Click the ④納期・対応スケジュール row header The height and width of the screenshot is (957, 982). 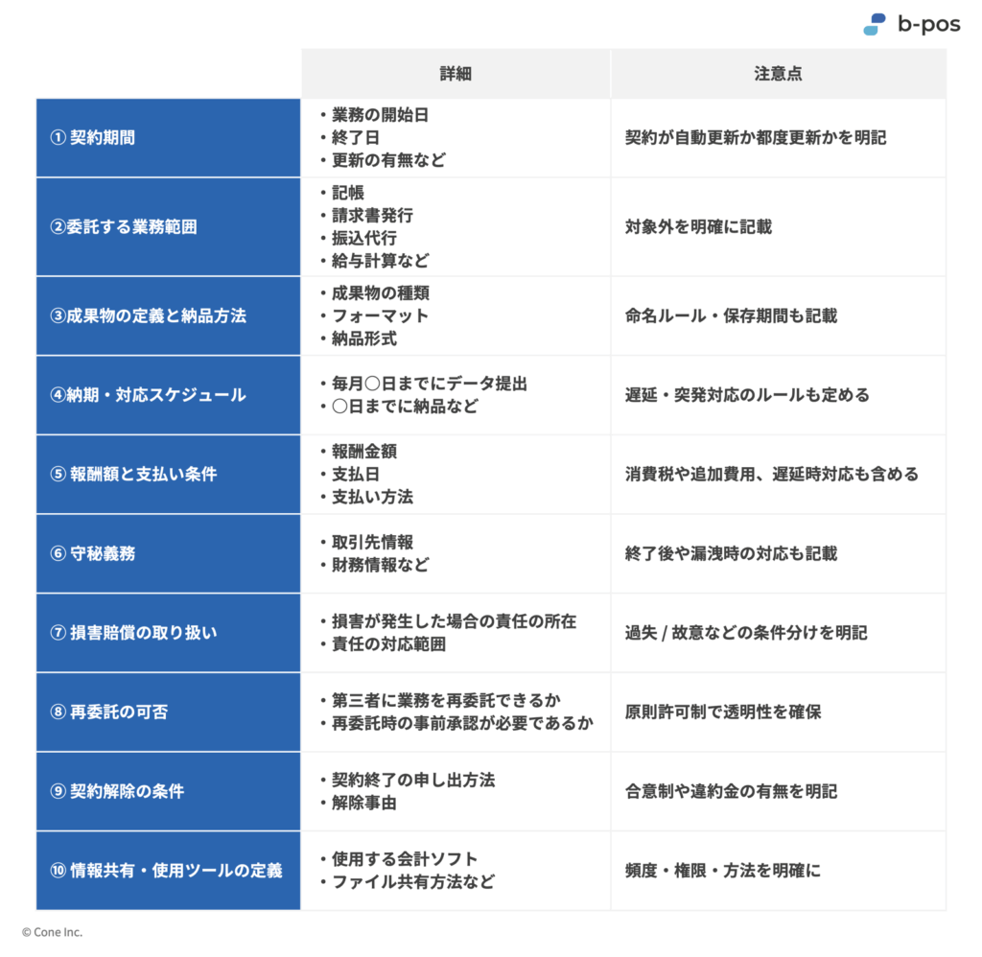point(169,395)
